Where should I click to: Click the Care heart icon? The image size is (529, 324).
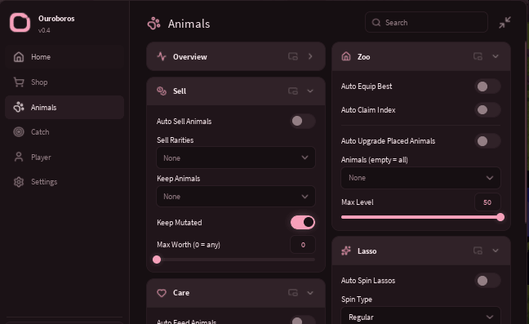tap(162, 293)
